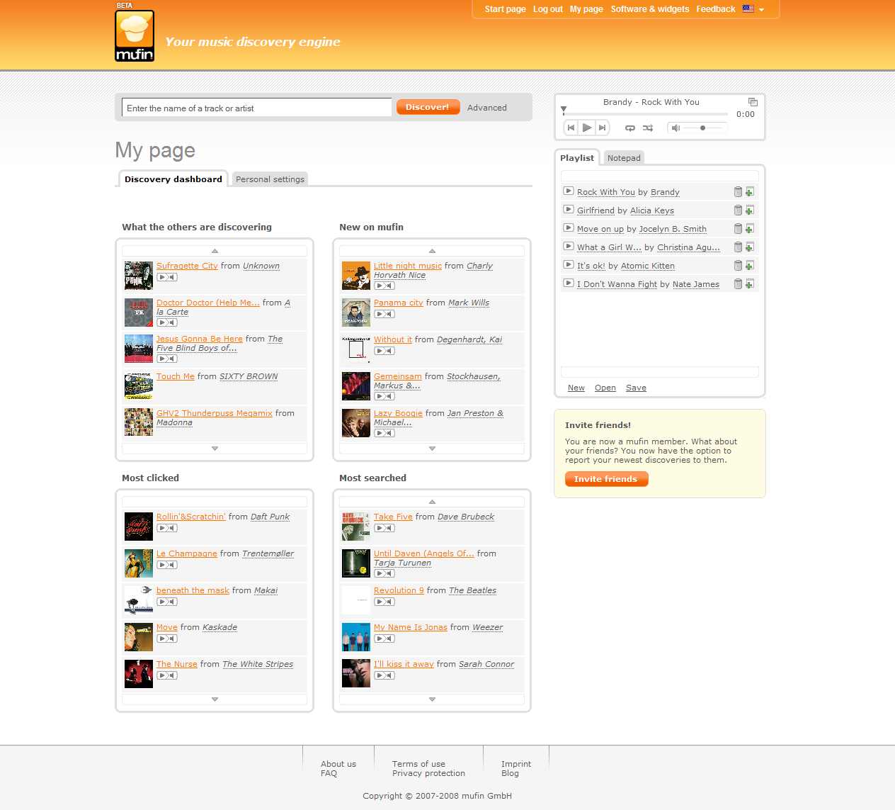The image size is (895, 810).
Task: Prelisten speaker icon under Panama city
Action: [x=389, y=314]
